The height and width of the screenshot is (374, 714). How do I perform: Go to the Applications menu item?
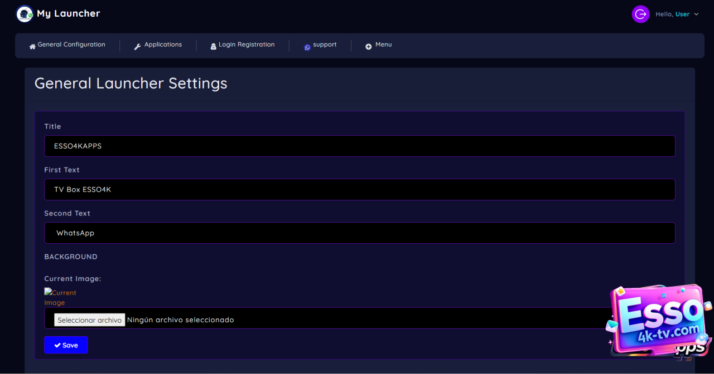click(163, 45)
